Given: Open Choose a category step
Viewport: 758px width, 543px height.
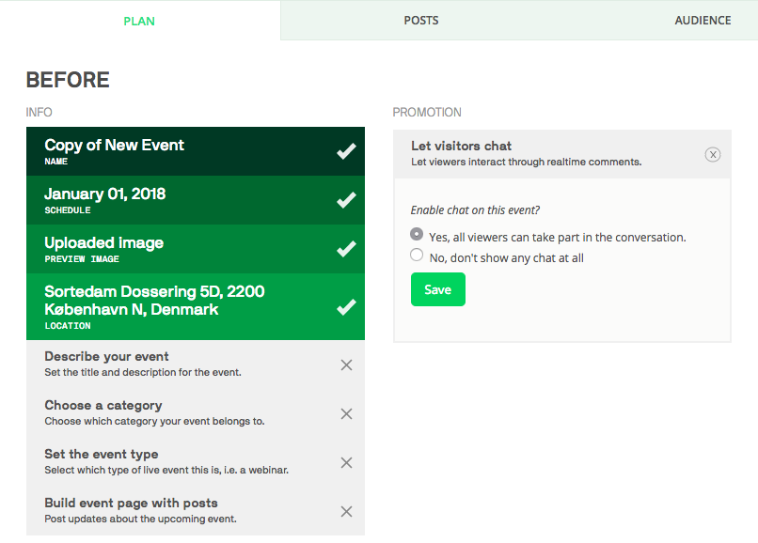Looking at the screenshot, I should coord(196,413).
